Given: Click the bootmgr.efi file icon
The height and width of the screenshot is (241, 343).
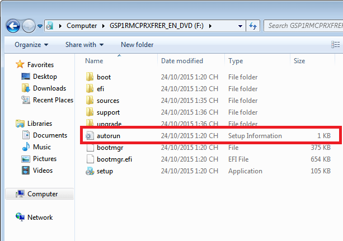Looking at the screenshot, I should [90, 159].
